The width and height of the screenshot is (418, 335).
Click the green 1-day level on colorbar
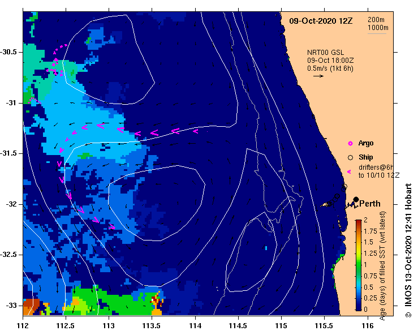[359, 265]
